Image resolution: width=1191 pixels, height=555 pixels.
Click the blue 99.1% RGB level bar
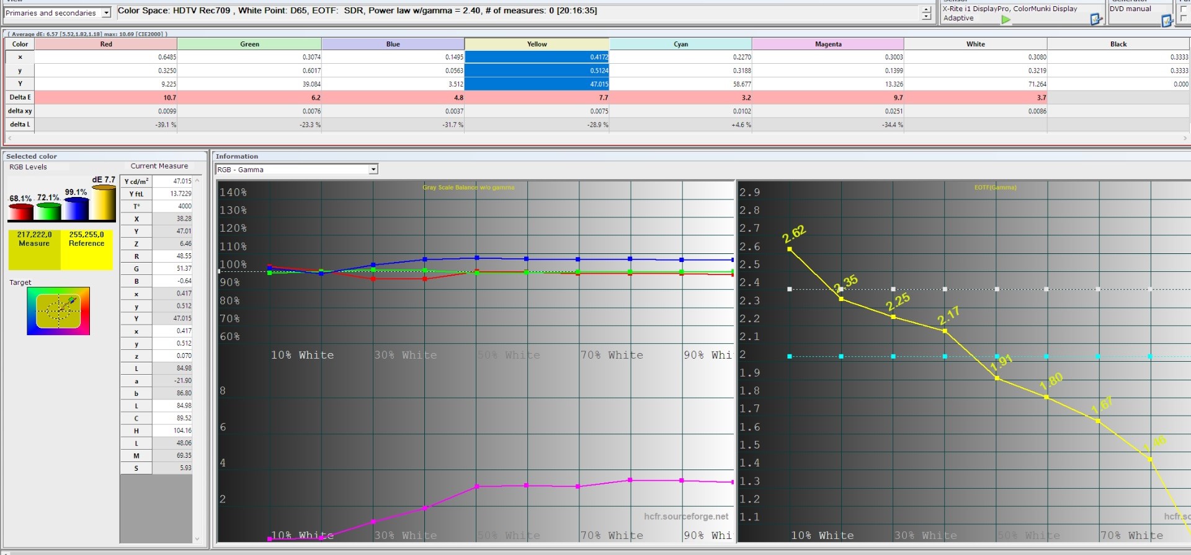click(76, 208)
